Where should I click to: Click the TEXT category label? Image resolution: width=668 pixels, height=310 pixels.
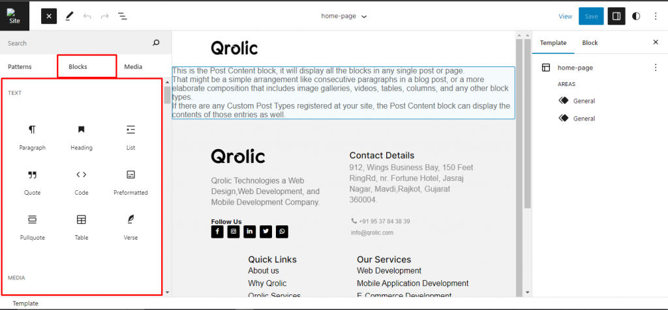pos(14,92)
